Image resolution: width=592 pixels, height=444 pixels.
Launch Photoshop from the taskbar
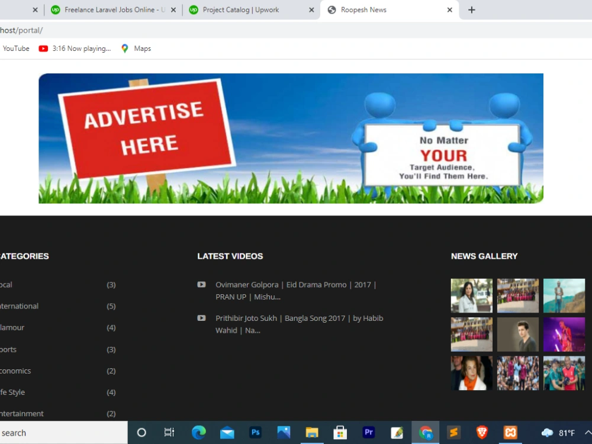pyautogui.click(x=256, y=432)
